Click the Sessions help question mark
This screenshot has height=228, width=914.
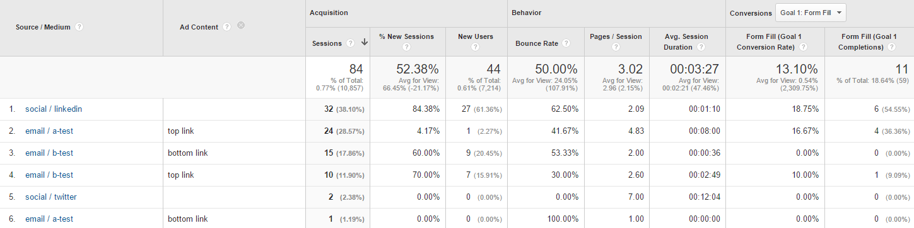click(x=351, y=43)
